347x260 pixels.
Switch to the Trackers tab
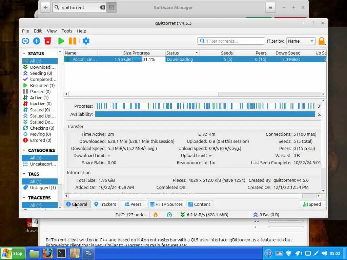coord(105,204)
